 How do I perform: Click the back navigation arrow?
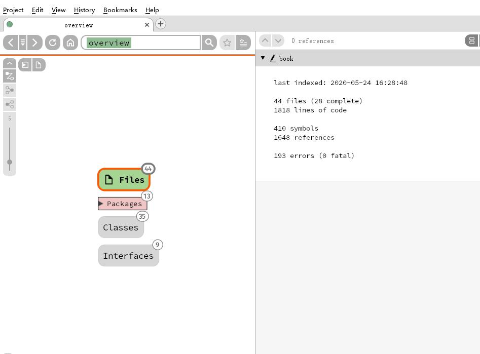click(11, 43)
